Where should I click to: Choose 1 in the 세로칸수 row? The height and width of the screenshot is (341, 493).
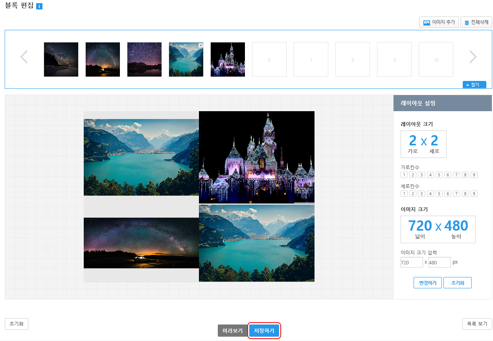[404, 194]
